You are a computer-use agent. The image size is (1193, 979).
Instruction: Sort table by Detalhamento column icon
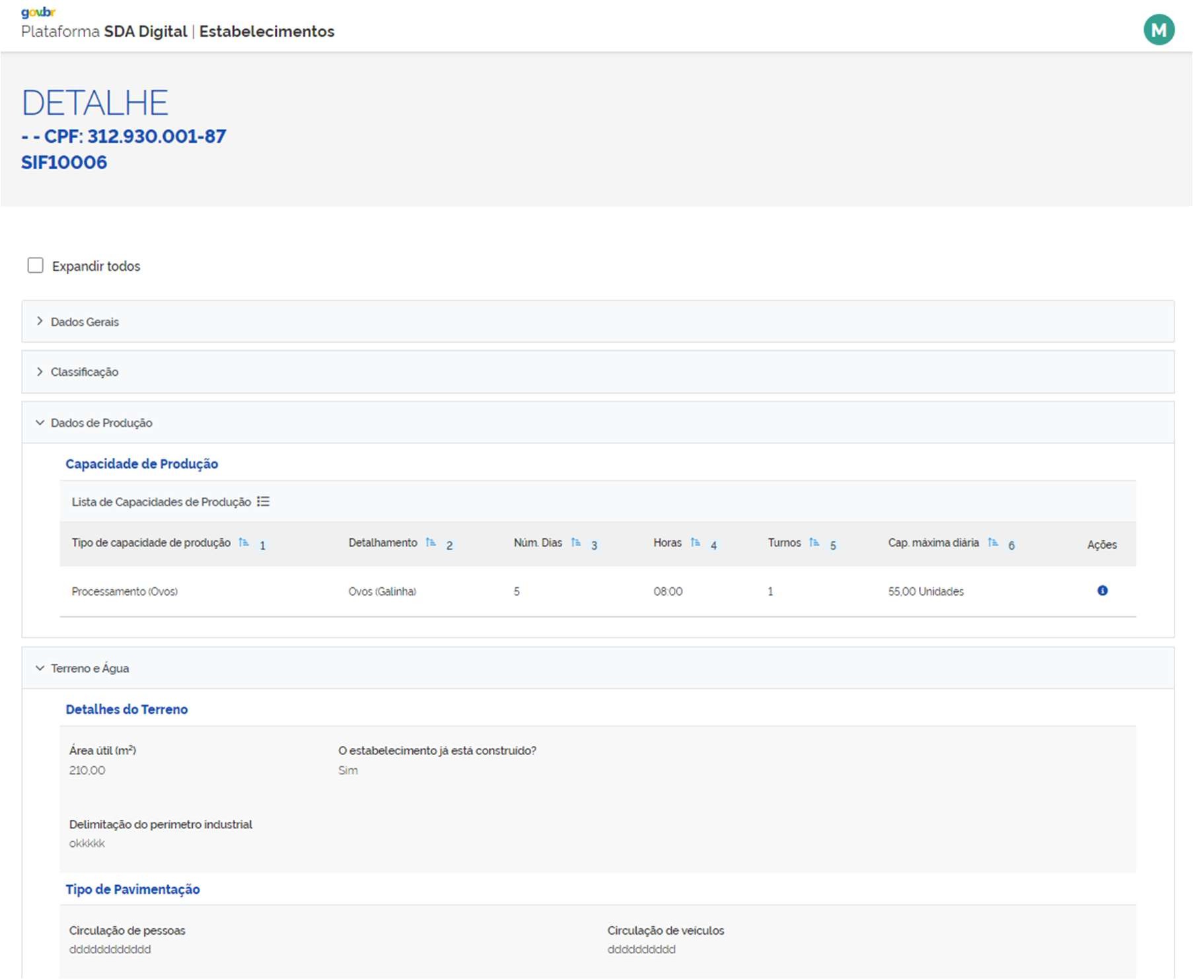tap(431, 542)
